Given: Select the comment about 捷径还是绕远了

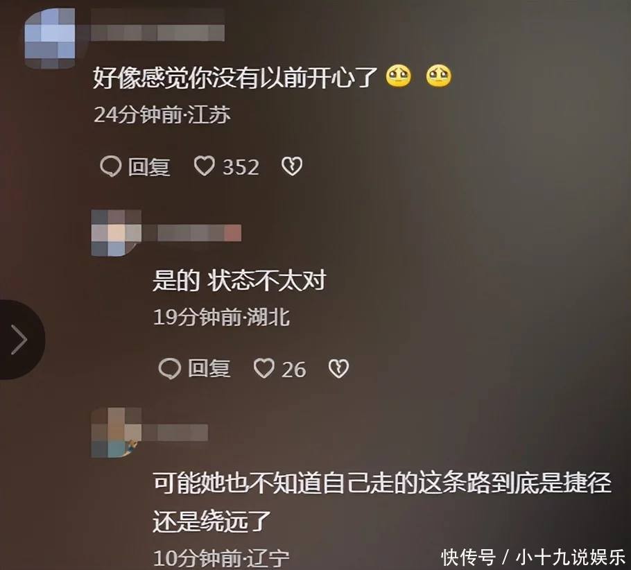Looking at the screenshot, I should click(381, 502).
